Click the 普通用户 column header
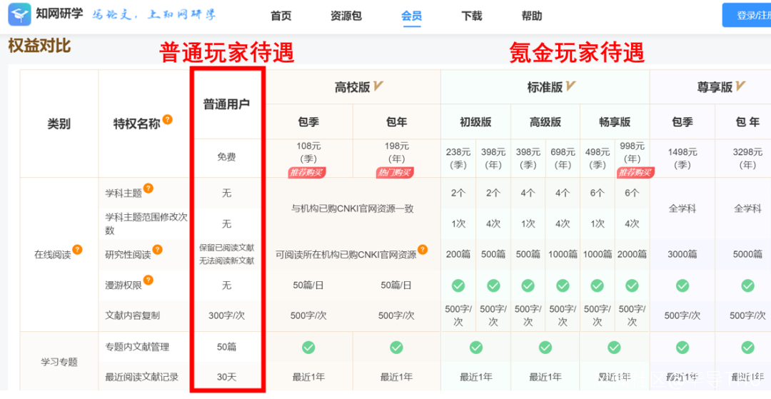This screenshot has width=771, height=399. pyautogui.click(x=227, y=104)
